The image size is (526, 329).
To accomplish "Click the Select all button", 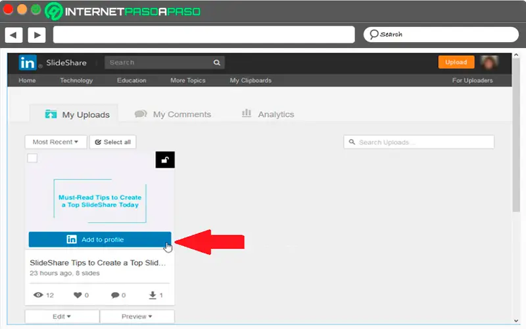I will click(112, 142).
